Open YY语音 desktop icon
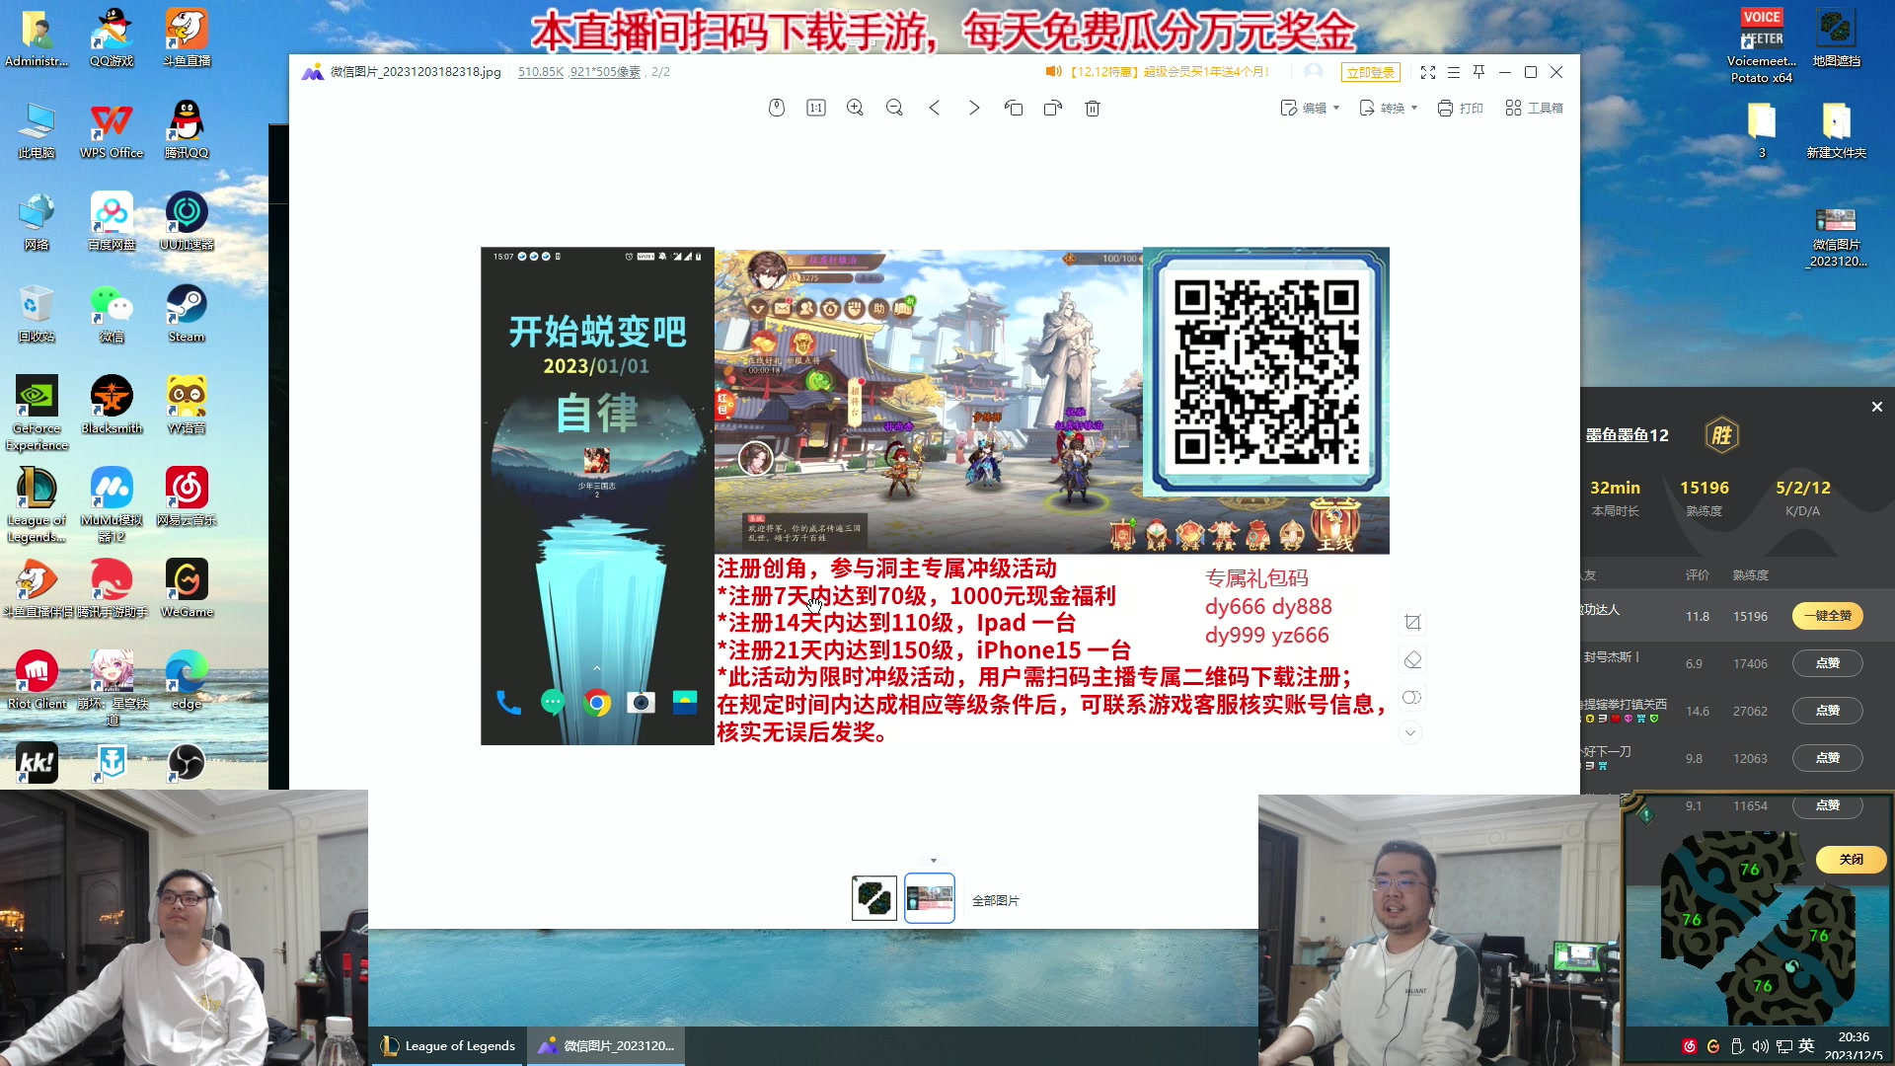The height and width of the screenshot is (1066, 1895). pos(187,405)
